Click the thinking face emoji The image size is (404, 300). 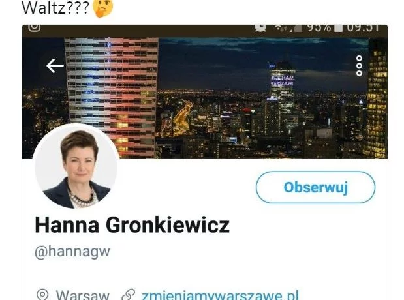pyautogui.click(x=103, y=8)
